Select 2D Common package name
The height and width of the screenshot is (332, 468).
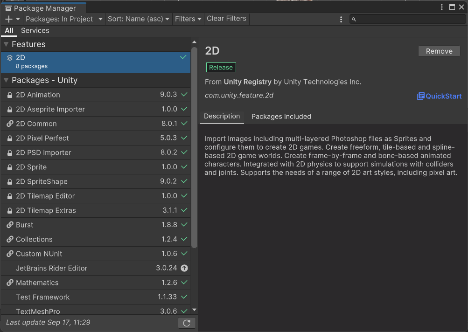36,124
